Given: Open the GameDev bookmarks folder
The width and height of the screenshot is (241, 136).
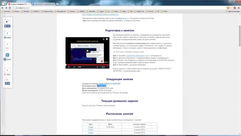Looking at the screenshot, I should pyautogui.click(x=91, y=11).
